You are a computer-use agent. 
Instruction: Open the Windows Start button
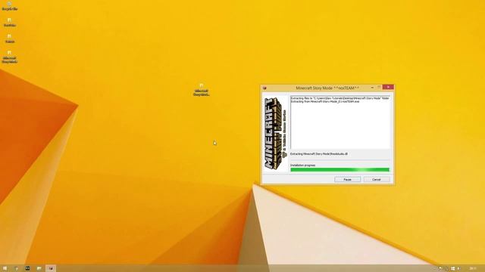5,268
